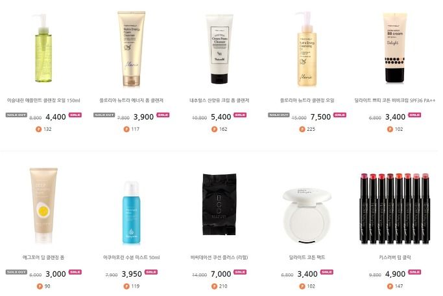Click the SALE badge next to price 4,400
443x296 pixels.
click(x=75, y=115)
